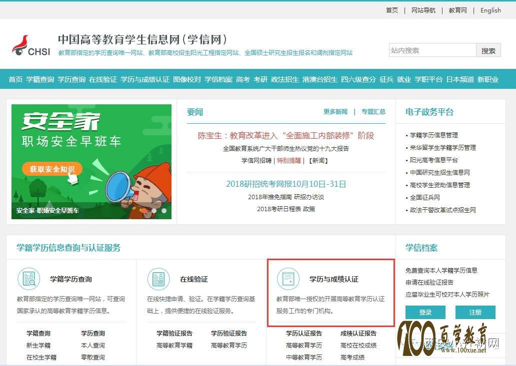Click the 搜索 search button

pyautogui.click(x=488, y=50)
